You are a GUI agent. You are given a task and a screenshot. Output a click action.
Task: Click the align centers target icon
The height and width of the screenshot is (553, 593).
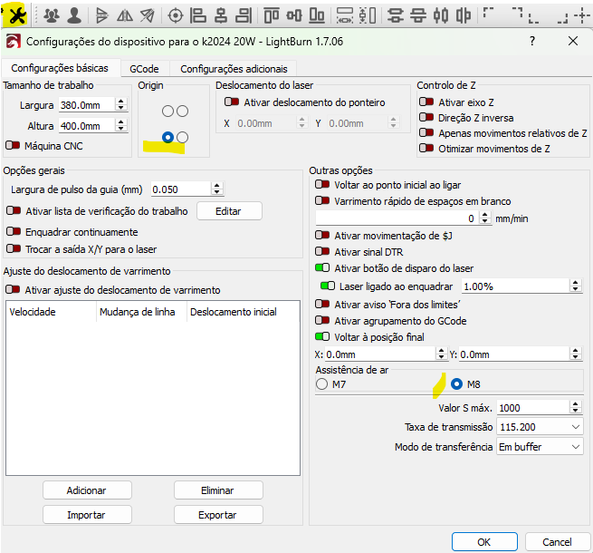point(176,15)
